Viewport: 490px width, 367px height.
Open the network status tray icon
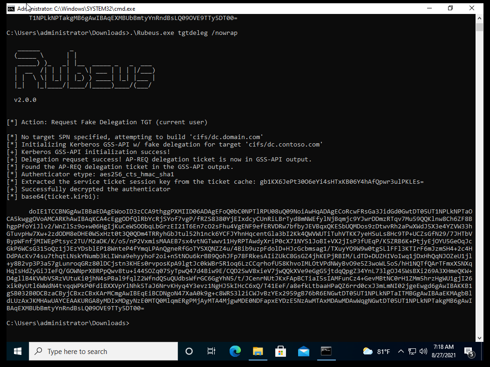click(x=412, y=351)
